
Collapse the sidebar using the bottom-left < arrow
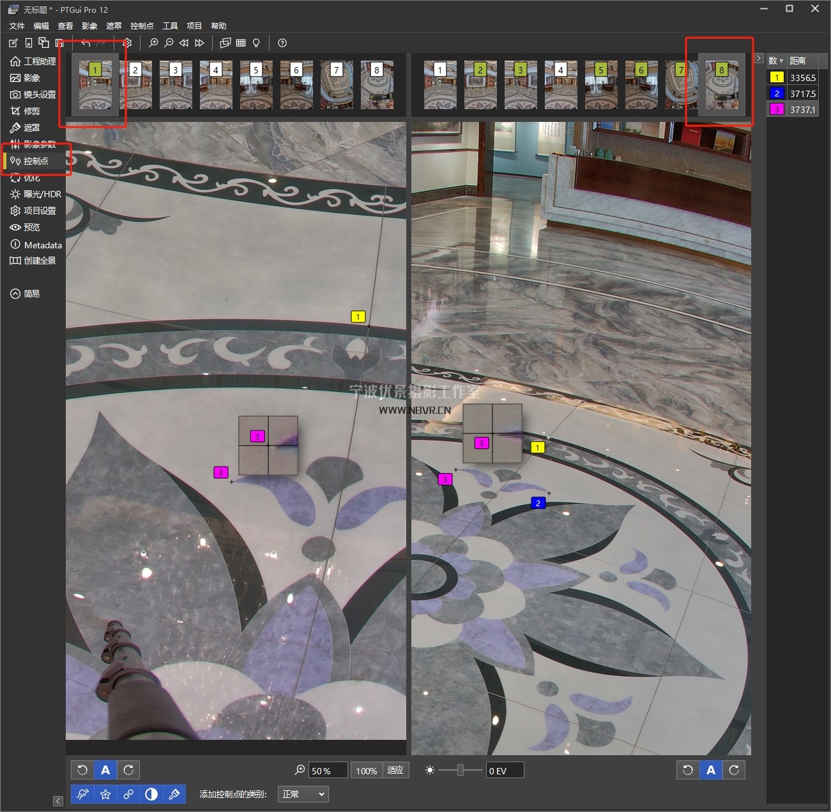point(58,801)
